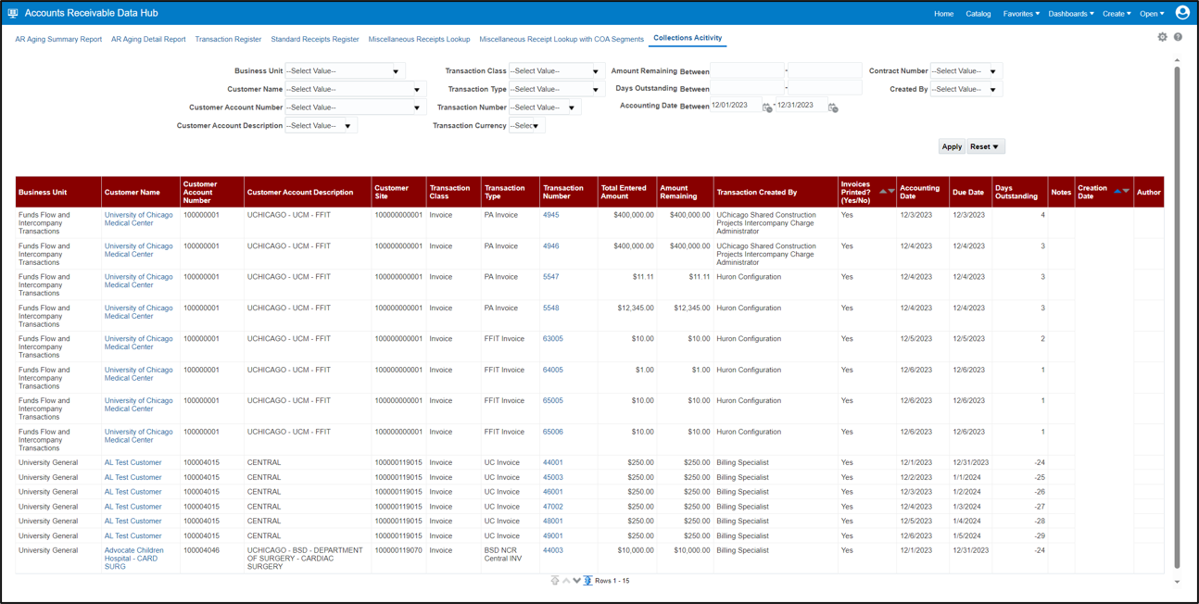Open calendar picker for 12/31/2023 end date
The width and height of the screenshot is (1199, 604).
(x=833, y=107)
